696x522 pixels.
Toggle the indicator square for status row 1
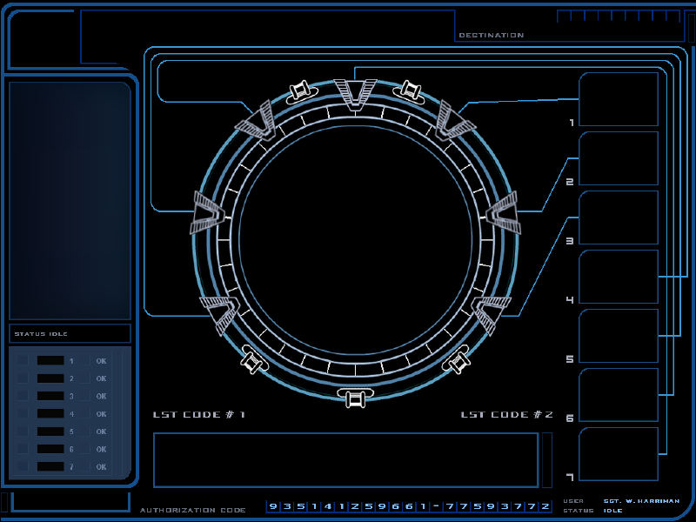pos(23,360)
